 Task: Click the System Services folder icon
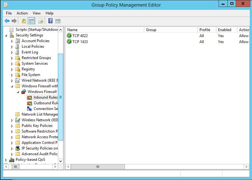(18, 63)
